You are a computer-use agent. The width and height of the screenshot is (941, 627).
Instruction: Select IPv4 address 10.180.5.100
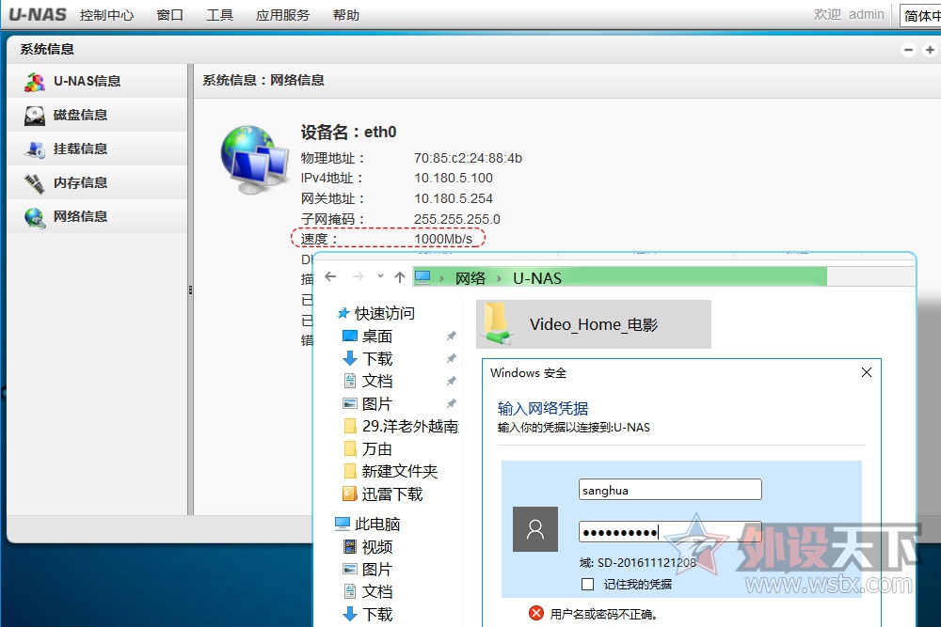coord(454,178)
